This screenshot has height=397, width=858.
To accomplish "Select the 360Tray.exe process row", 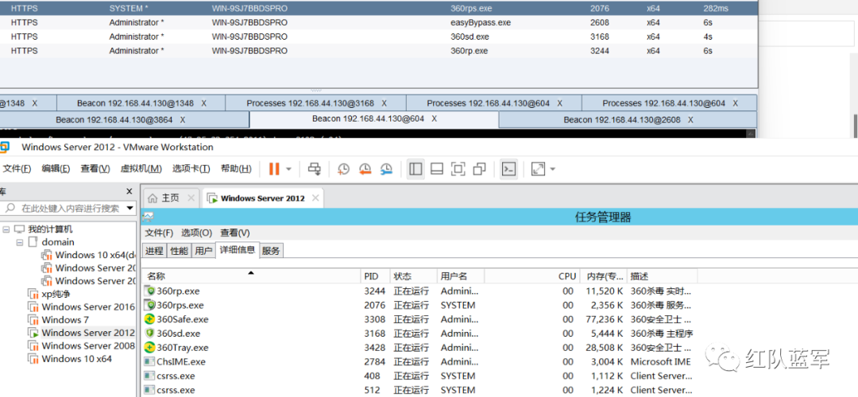I will coord(421,348).
